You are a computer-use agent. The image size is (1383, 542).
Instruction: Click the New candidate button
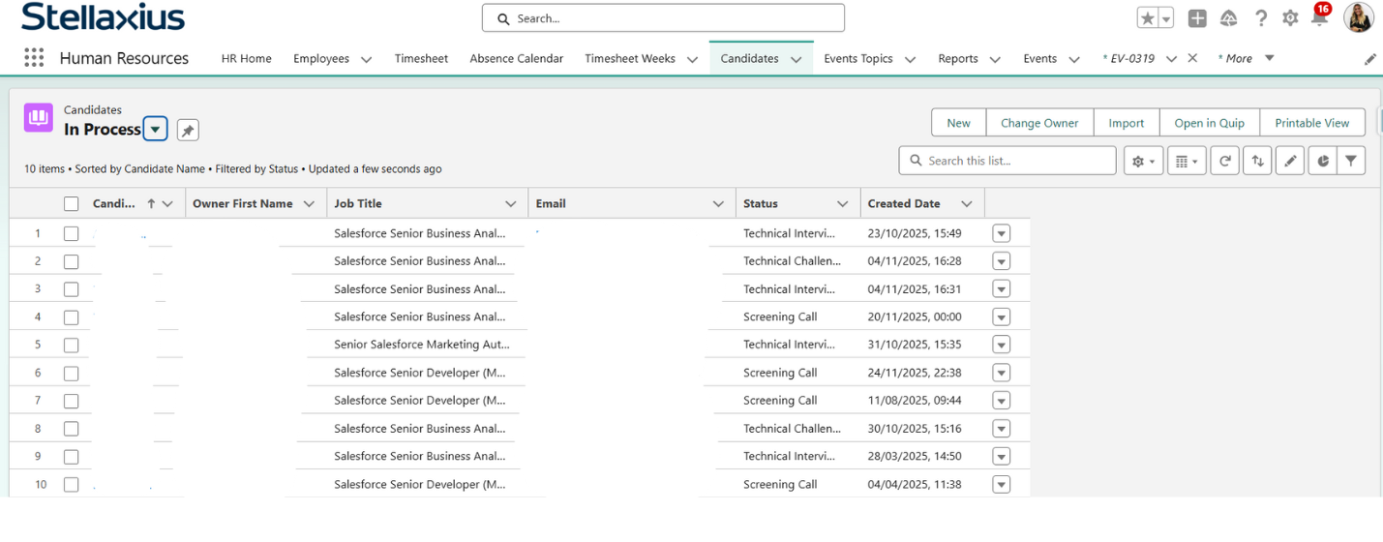pyautogui.click(x=958, y=123)
